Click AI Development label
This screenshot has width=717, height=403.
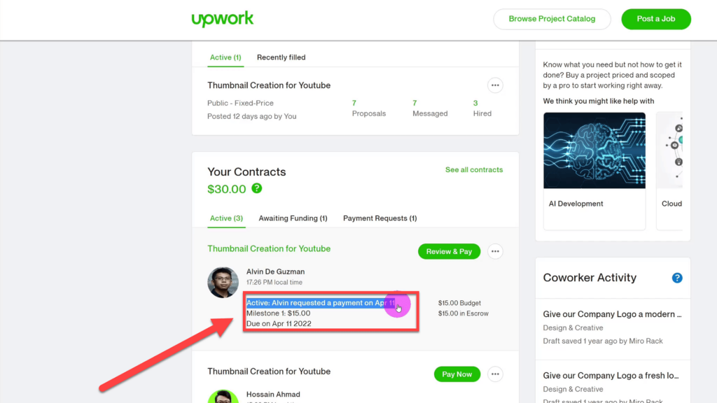tap(576, 204)
